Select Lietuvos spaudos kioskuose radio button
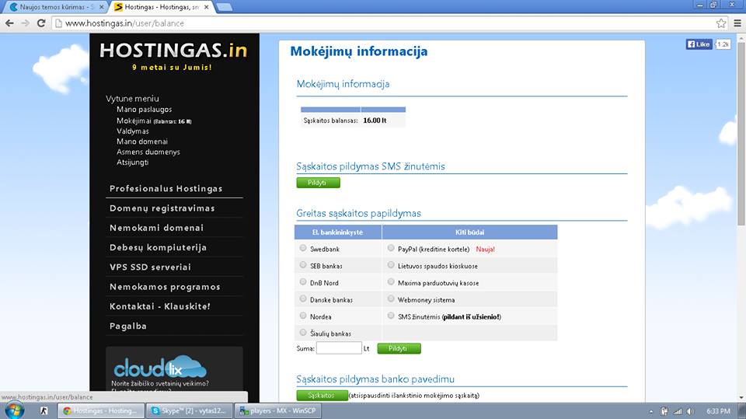Image resolution: width=746 pixels, height=419 pixels. [x=391, y=265]
